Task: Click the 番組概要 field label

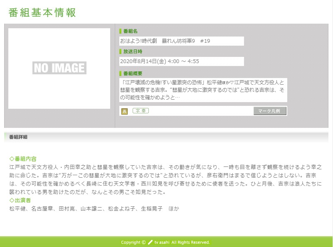Action: tap(133, 73)
